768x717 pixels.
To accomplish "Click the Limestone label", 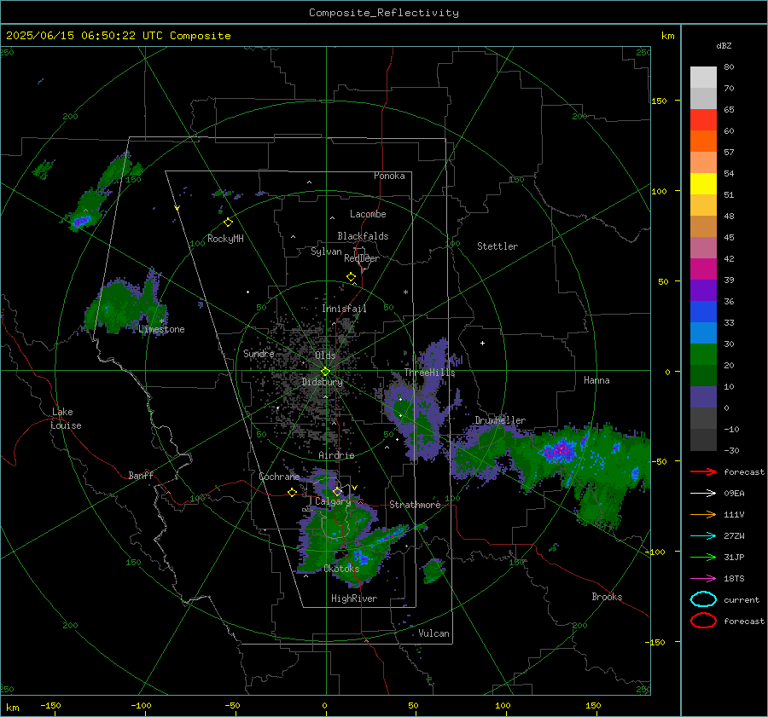I will click(161, 329).
